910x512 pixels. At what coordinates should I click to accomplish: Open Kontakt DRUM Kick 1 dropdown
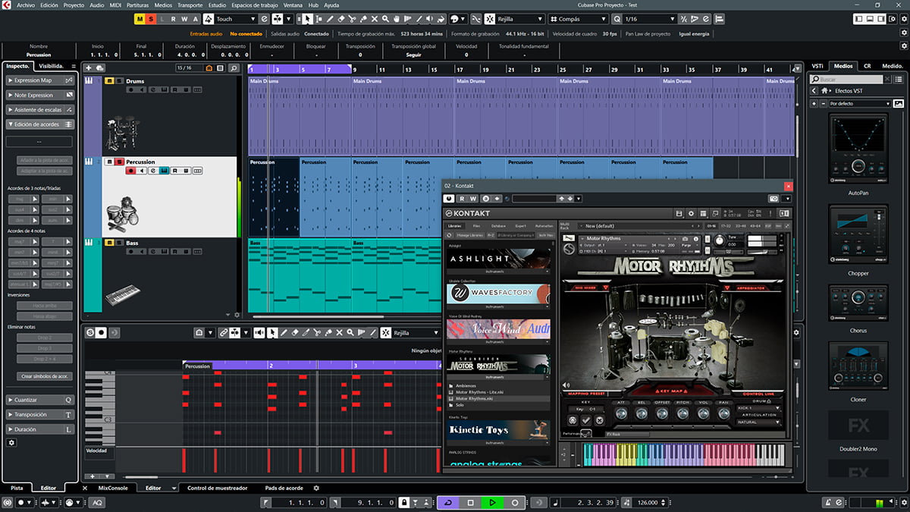click(758, 408)
